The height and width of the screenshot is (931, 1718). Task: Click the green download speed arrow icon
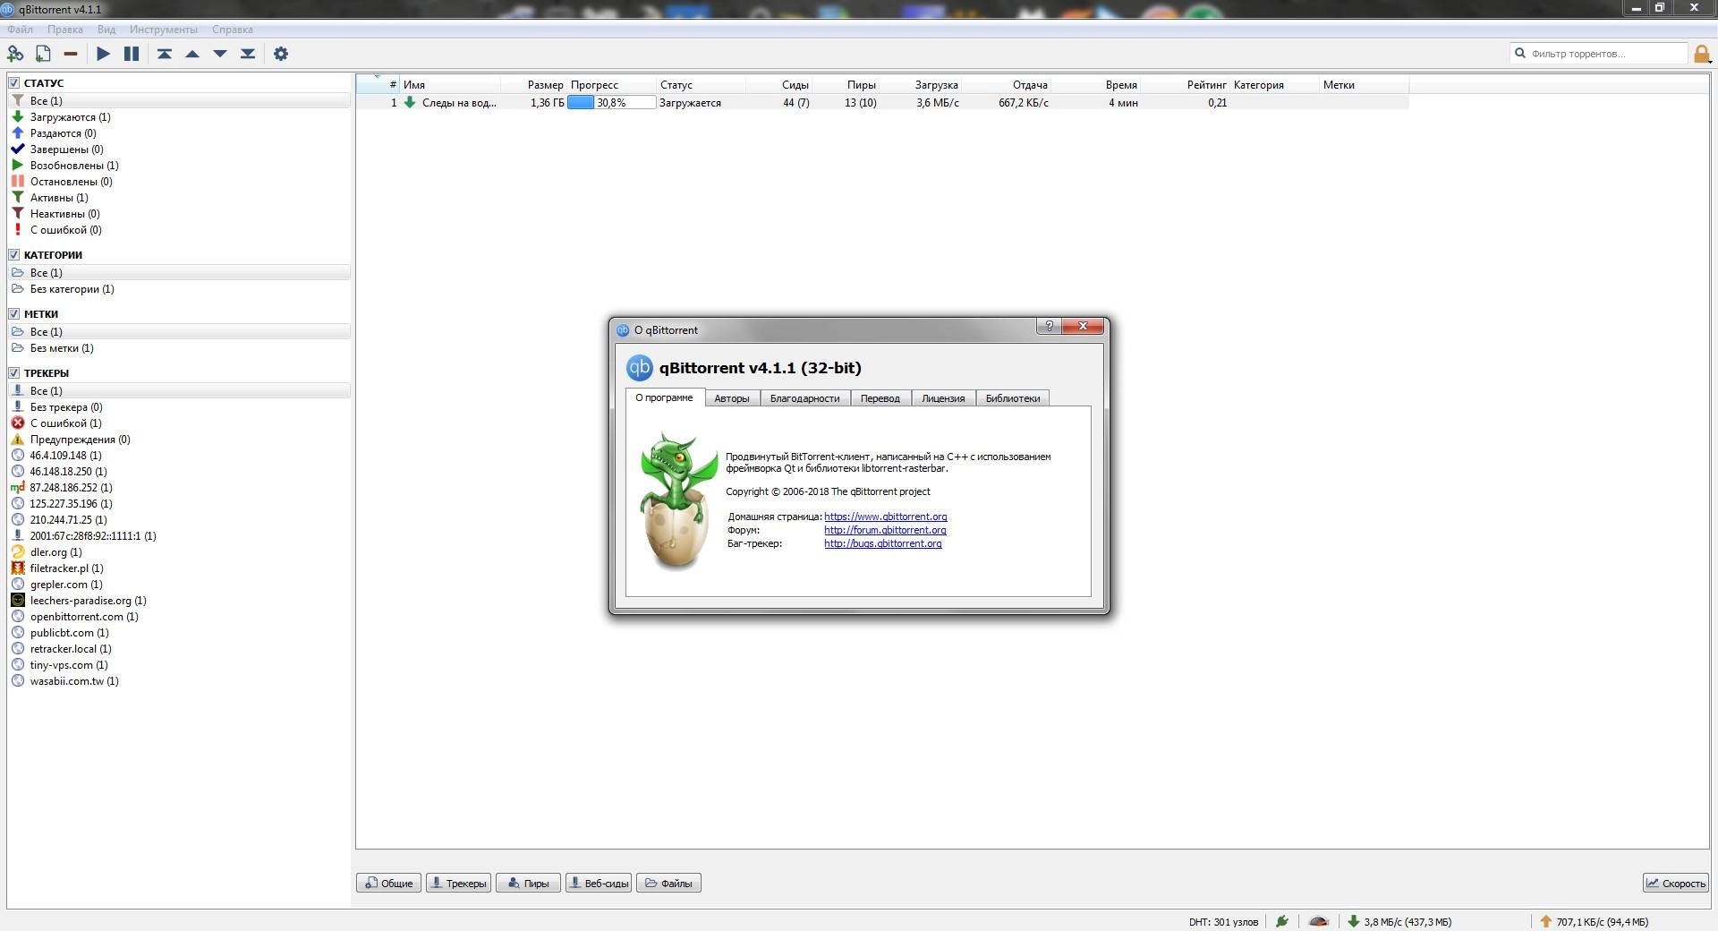pos(1353,921)
